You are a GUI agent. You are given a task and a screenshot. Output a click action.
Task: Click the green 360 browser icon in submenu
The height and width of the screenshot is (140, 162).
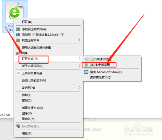(86, 65)
